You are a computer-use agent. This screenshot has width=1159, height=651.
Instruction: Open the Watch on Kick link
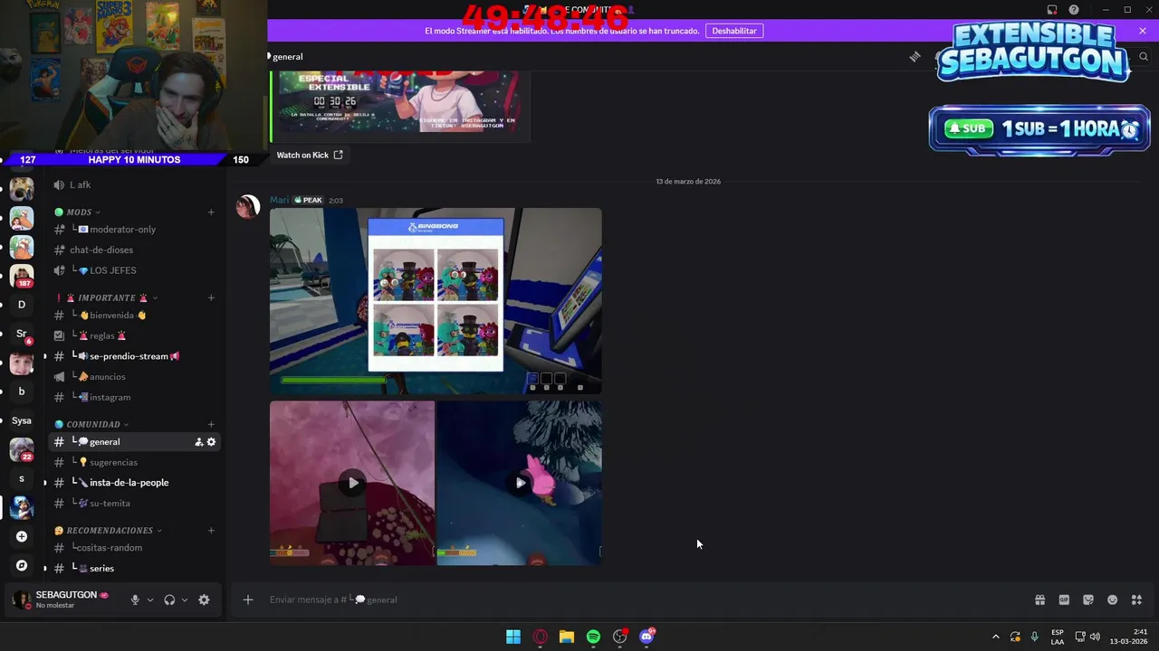(310, 155)
